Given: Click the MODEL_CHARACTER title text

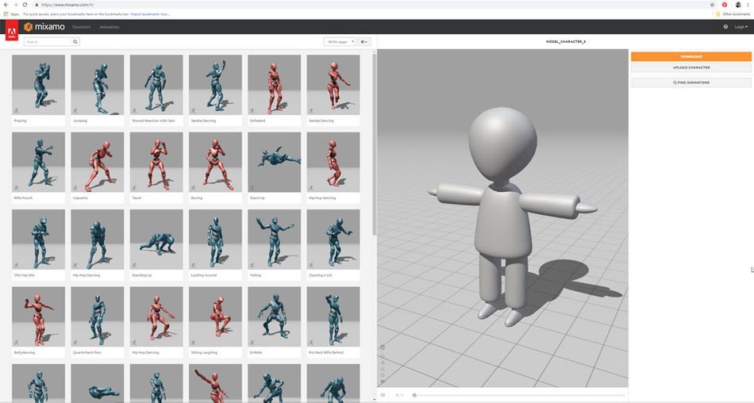Looking at the screenshot, I should click(x=565, y=42).
